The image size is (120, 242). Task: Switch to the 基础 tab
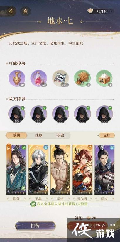point(60,135)
